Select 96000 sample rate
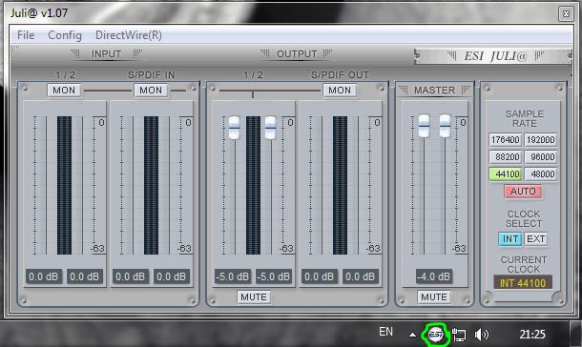This screenshot has height=347, width=582. (x=540, y=156)
